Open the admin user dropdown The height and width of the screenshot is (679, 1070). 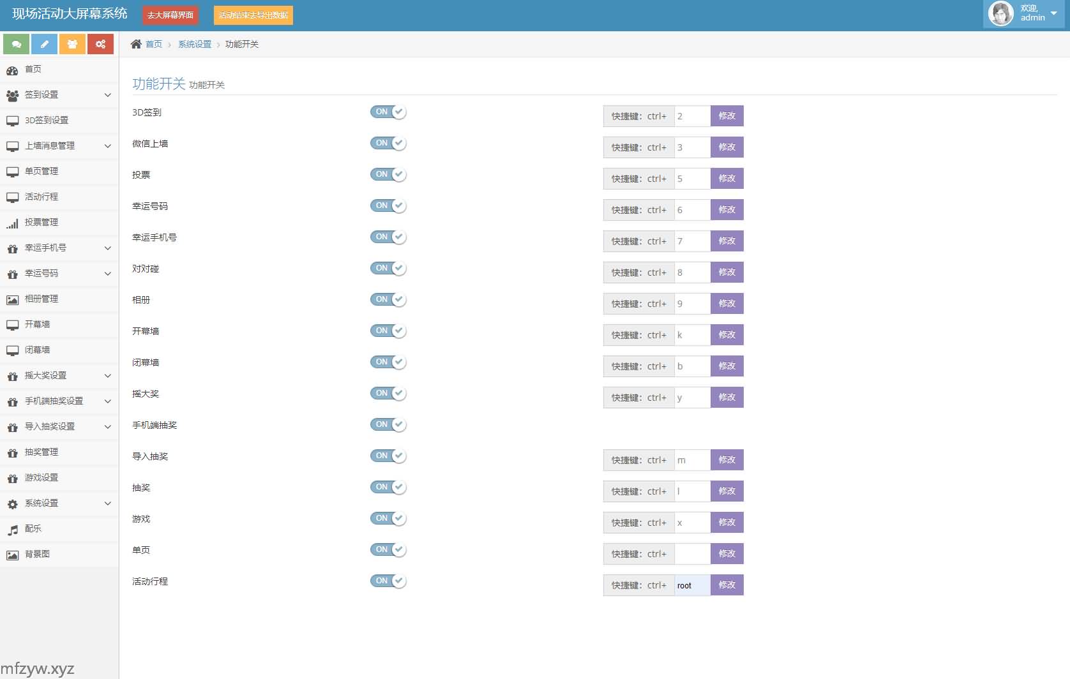click(1024, 13)
